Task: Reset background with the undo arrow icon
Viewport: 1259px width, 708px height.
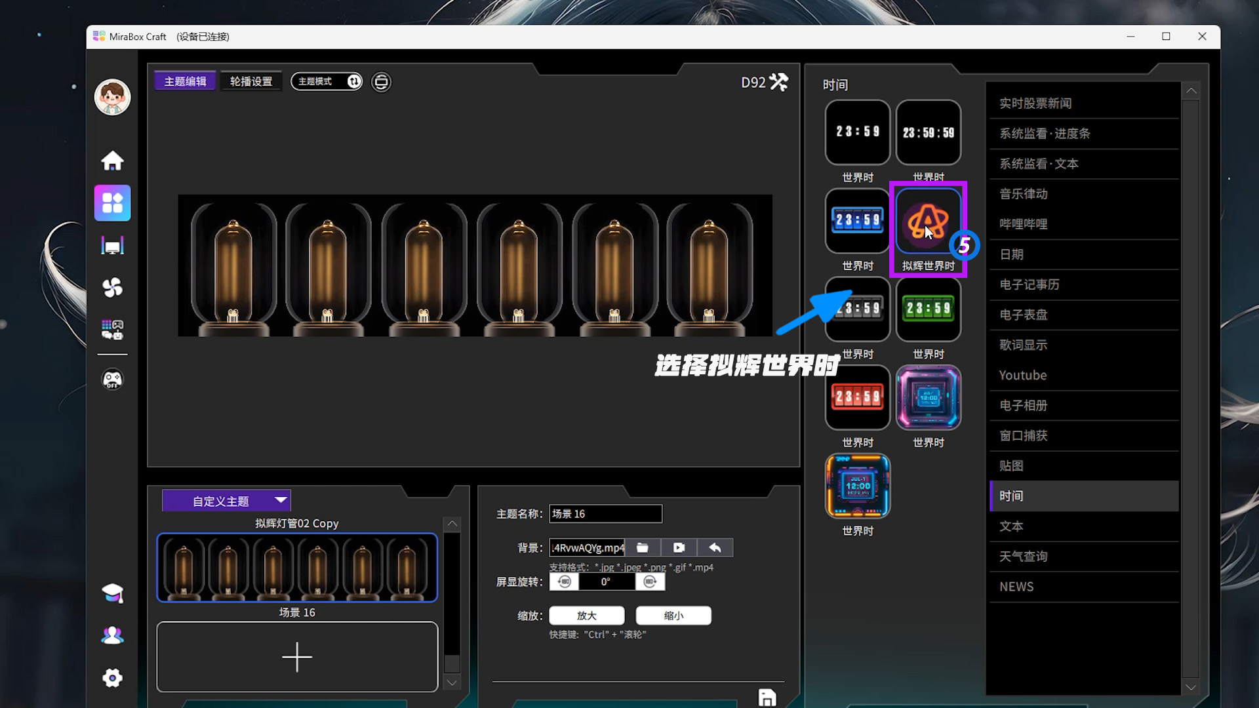Action: tap(715, 547)
